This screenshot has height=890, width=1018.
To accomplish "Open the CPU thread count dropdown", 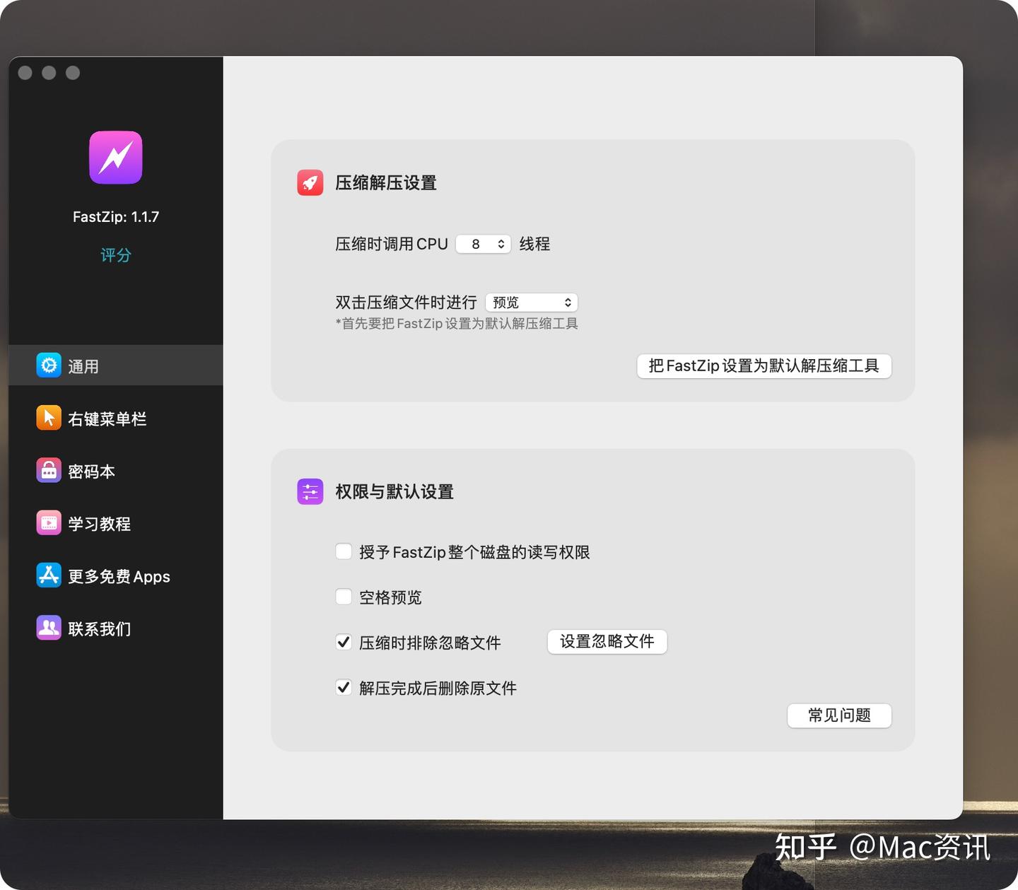I will [x=483, y=243].
